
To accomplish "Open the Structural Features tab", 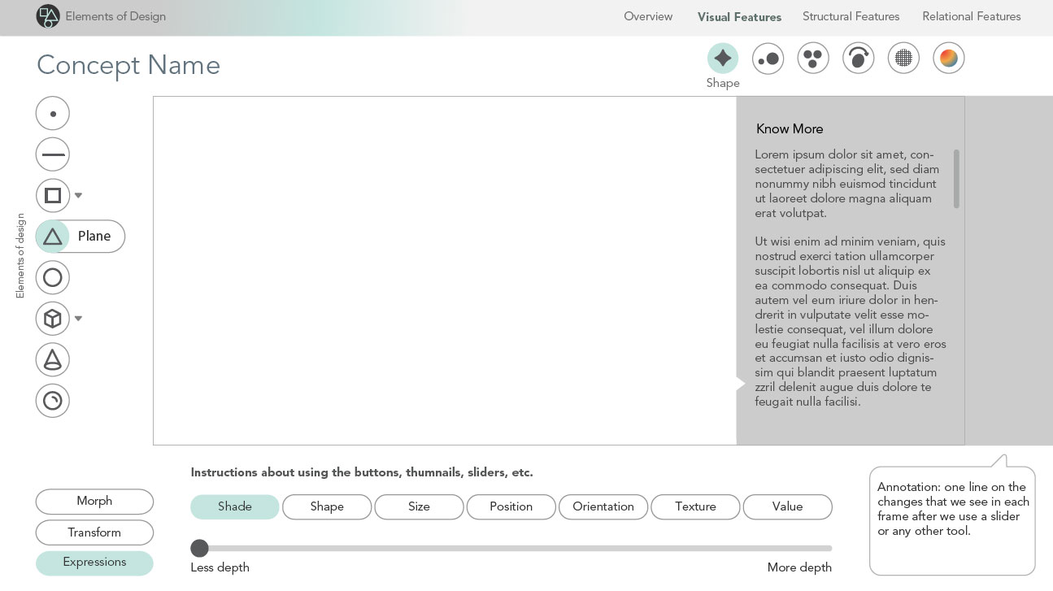I will click(851, 16).
